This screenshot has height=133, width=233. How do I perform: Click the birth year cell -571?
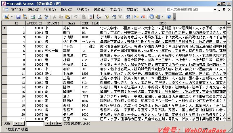(x=90, y=96)
